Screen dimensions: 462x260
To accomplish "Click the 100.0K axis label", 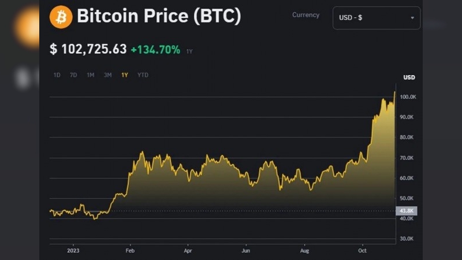I will 408,97.
